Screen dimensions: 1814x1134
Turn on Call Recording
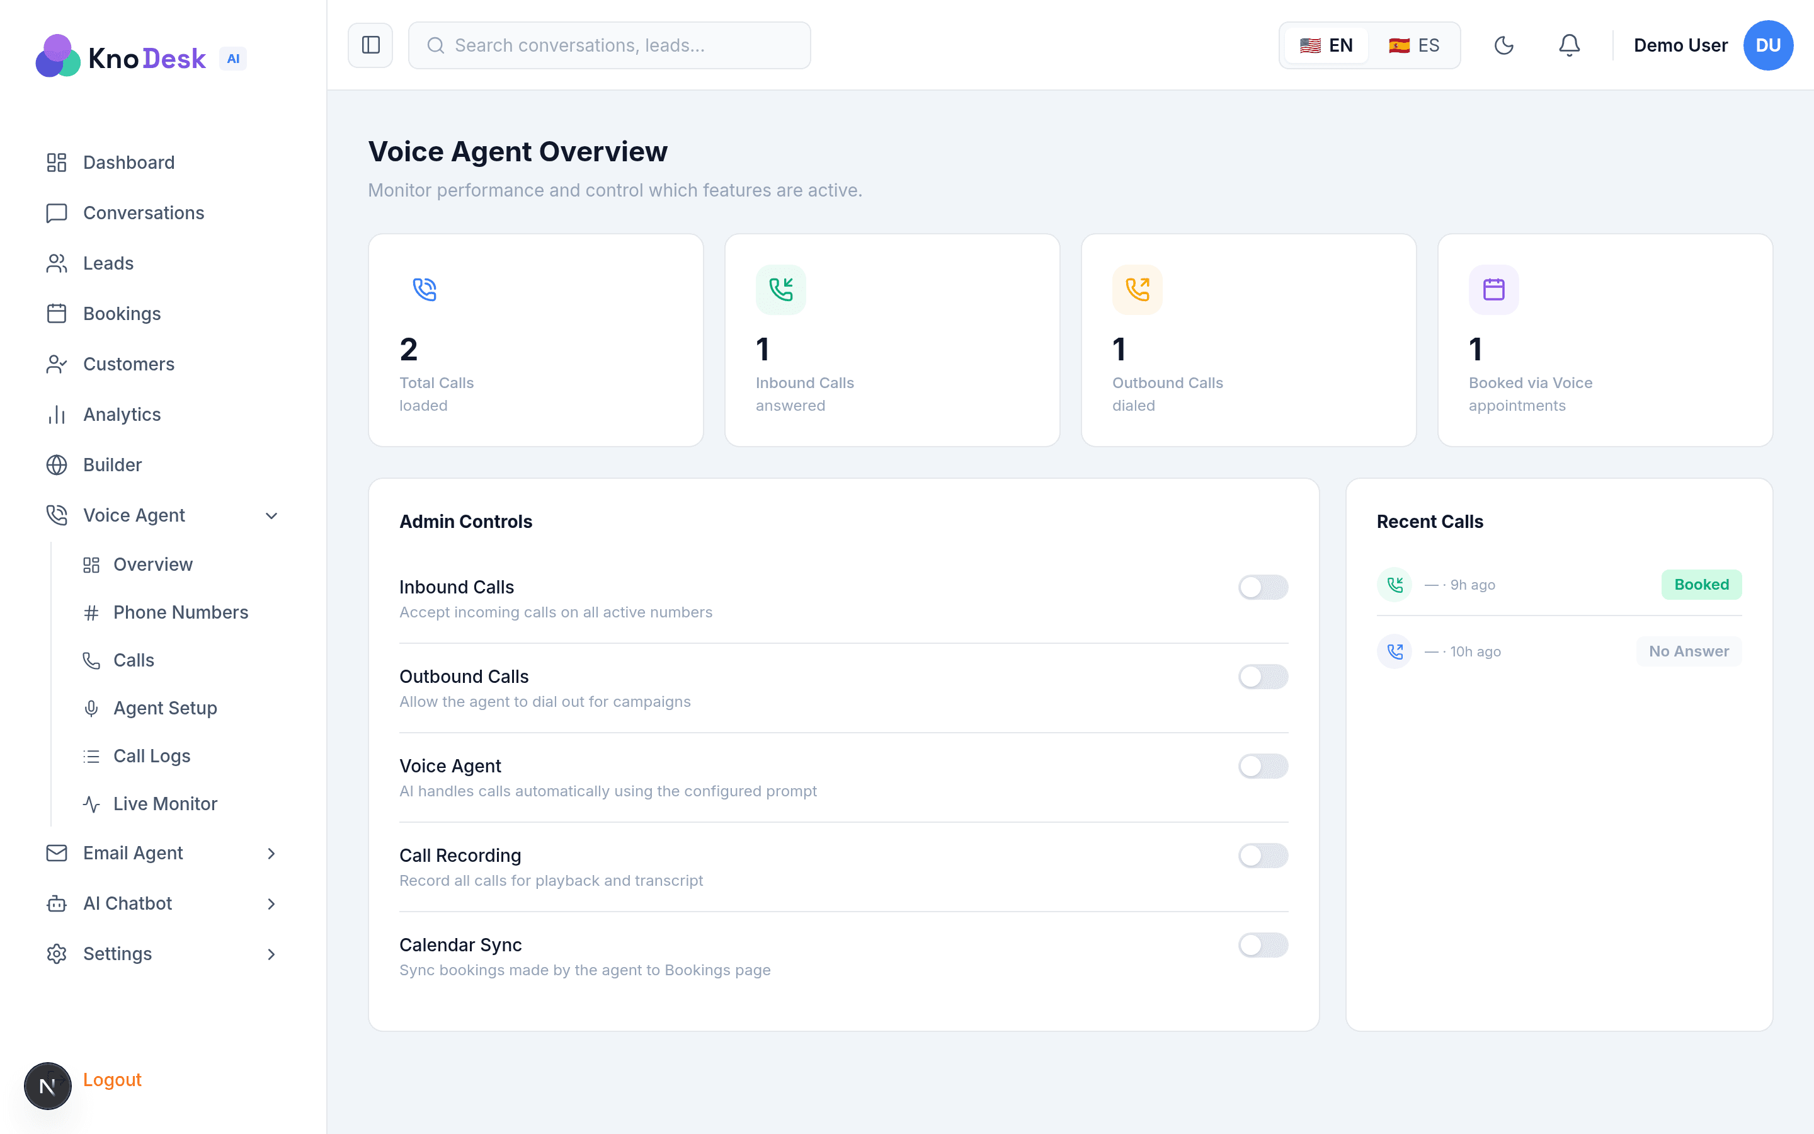(1263, 855)
